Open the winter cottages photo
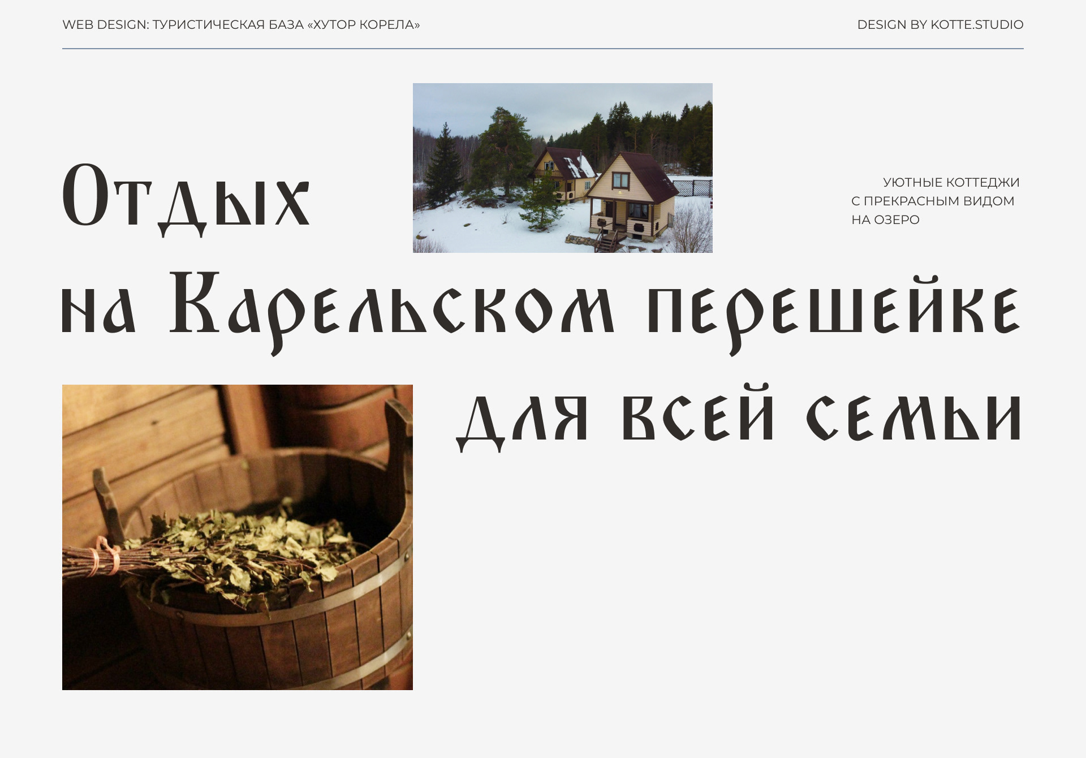 [562, 167]
